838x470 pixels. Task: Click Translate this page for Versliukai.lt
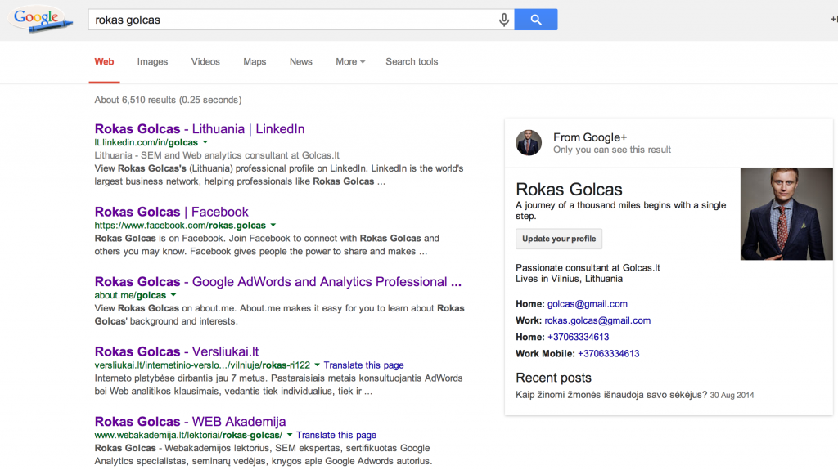click(x=363, y=365)
